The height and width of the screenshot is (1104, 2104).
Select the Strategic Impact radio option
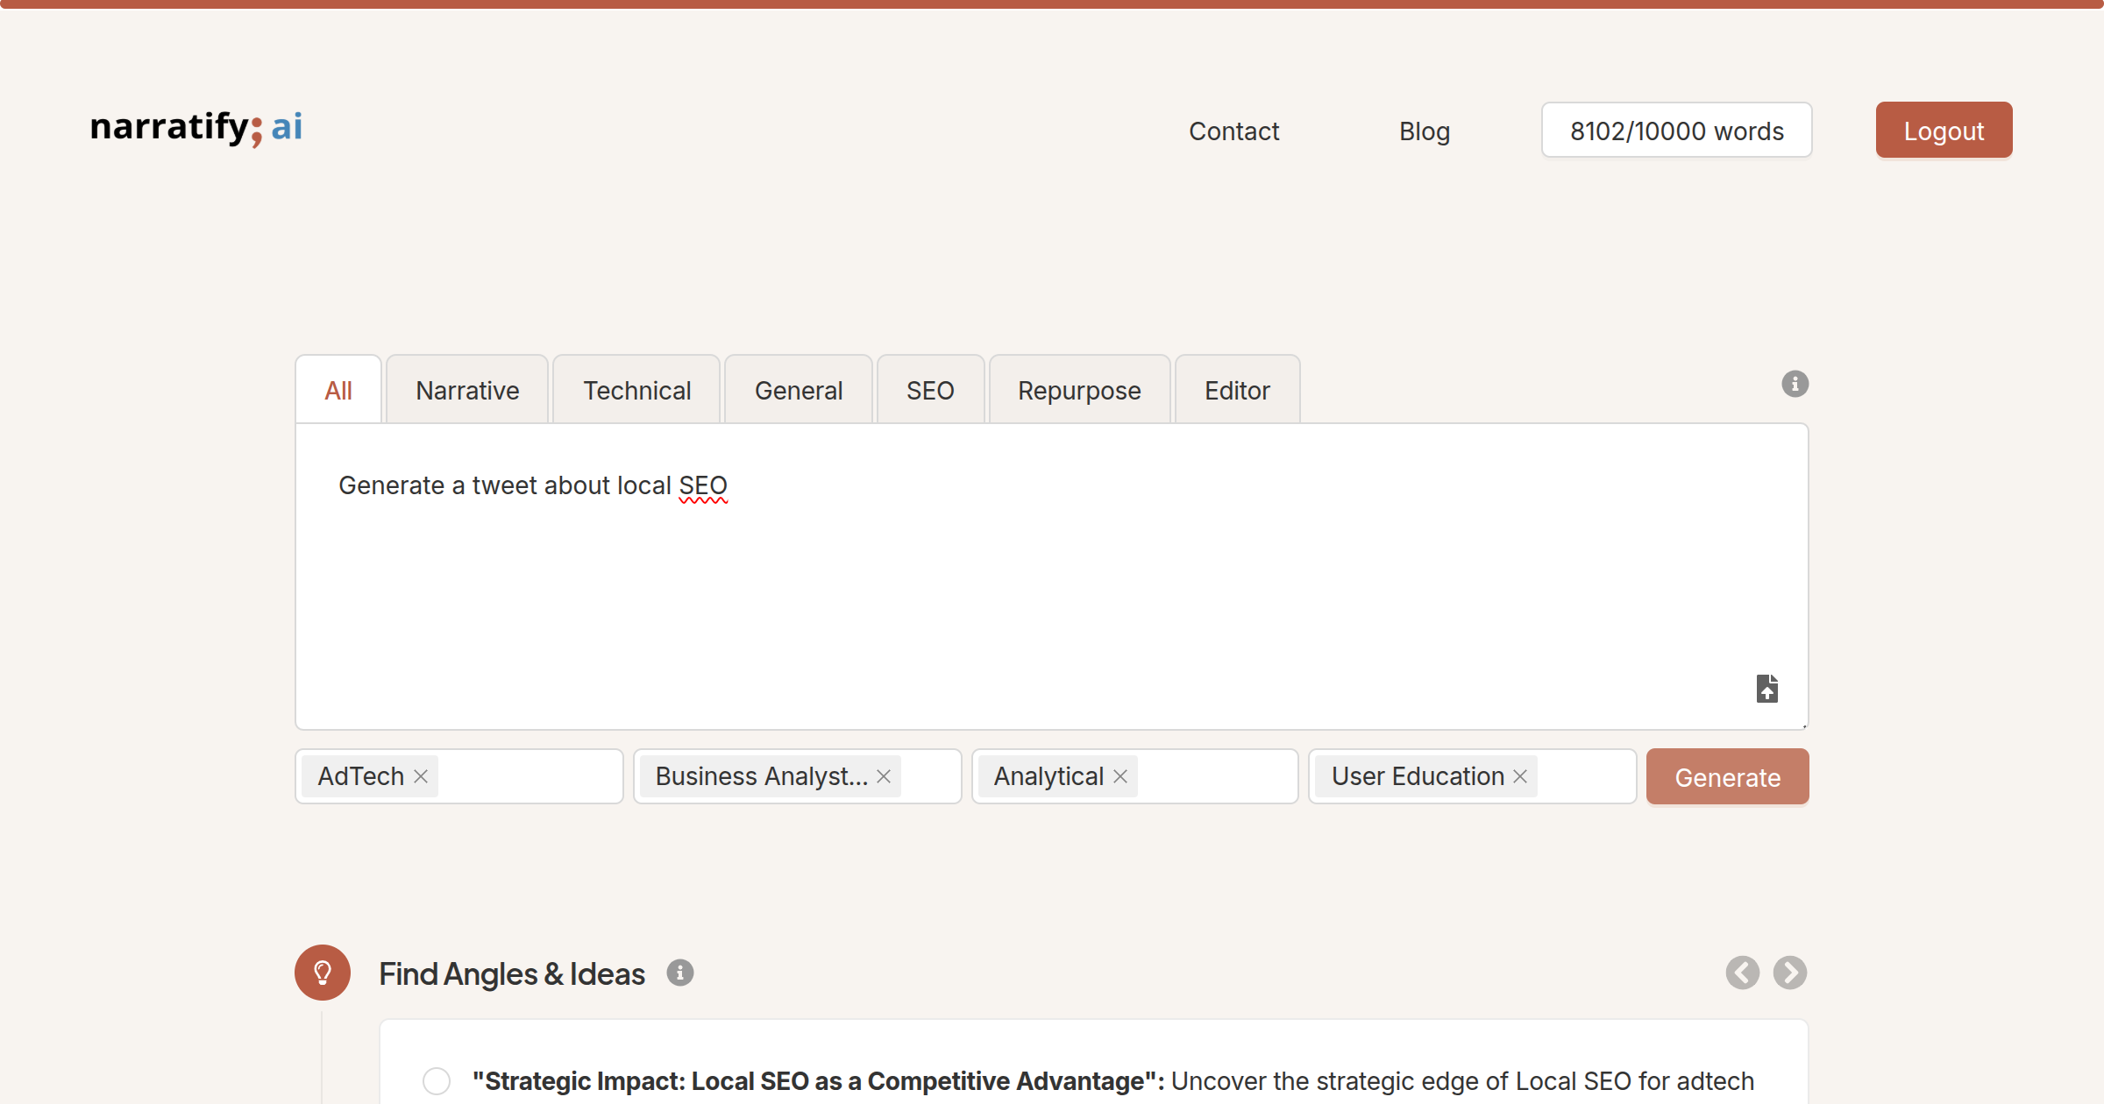point(437,1080)
